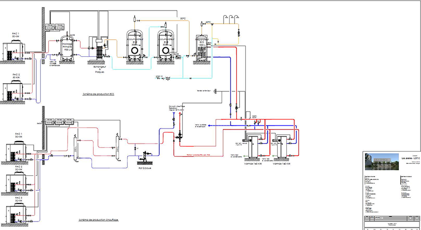Click the PAC 1 50 KW heat pump unit

point(13,51)
